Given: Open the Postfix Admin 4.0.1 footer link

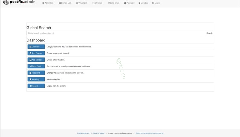Looking at the screenshot, I should point(84,133).
